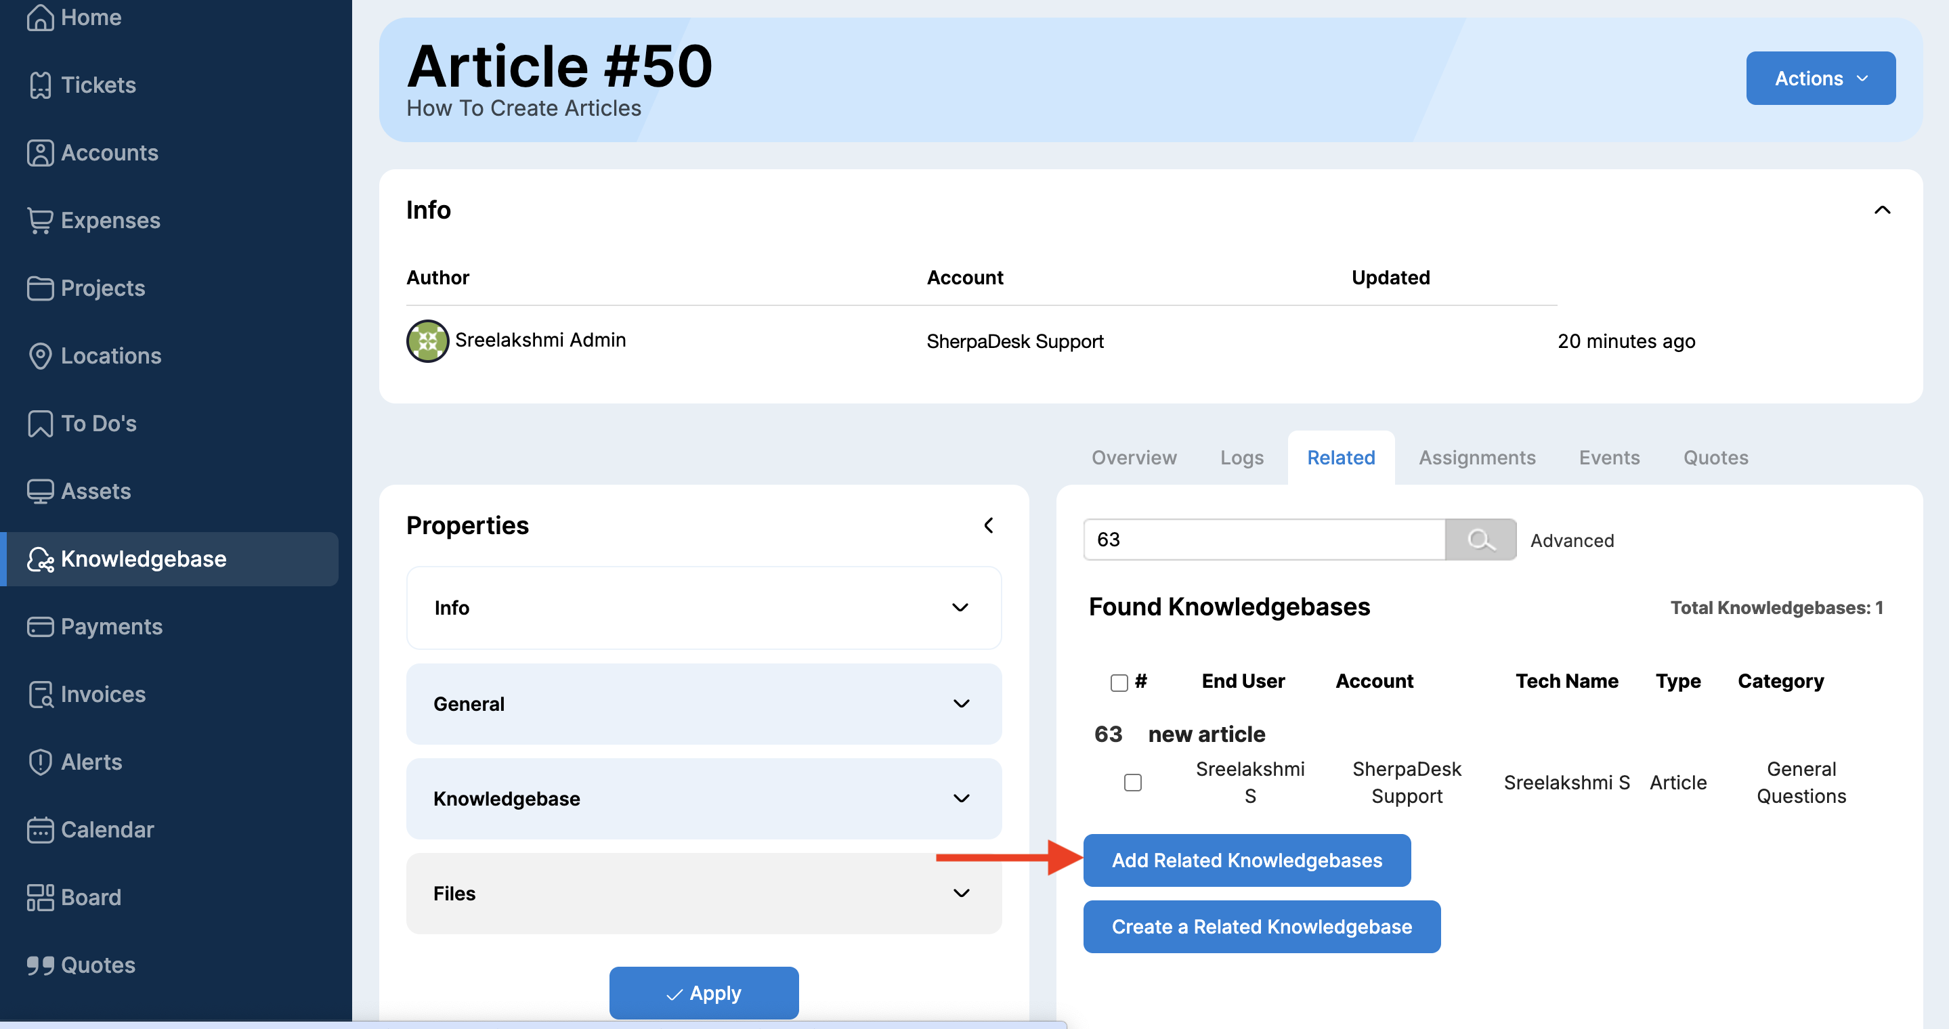Toggle the select-all checkbox in table header

(1119, 682)
